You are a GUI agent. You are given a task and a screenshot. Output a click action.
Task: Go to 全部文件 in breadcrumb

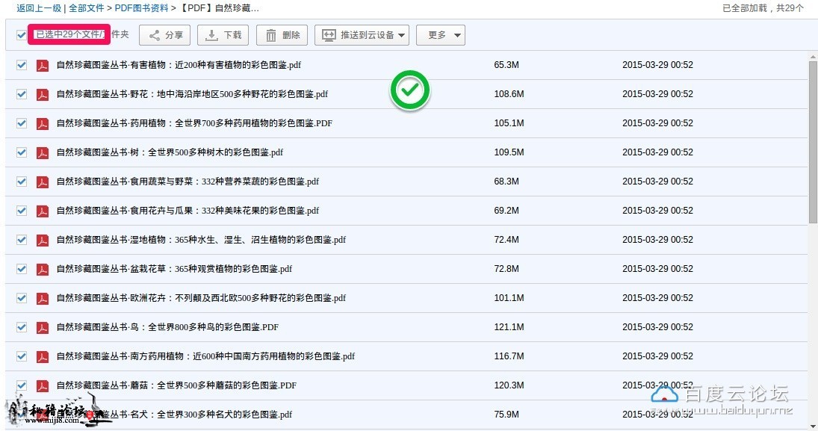pyautogui.click(x=87, y=8)
